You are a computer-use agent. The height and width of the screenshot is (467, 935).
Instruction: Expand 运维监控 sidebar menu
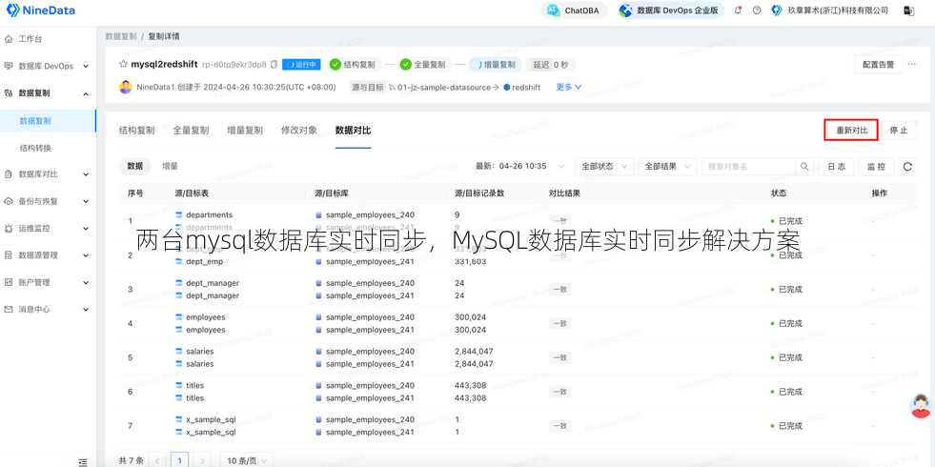point(48,228)
